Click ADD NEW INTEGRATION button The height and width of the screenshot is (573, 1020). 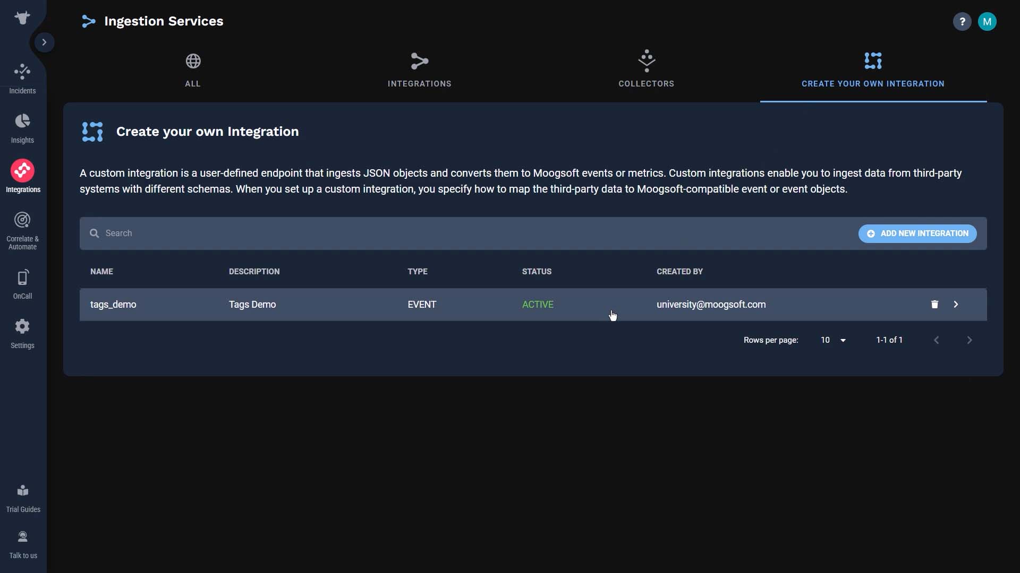(917, 233)
